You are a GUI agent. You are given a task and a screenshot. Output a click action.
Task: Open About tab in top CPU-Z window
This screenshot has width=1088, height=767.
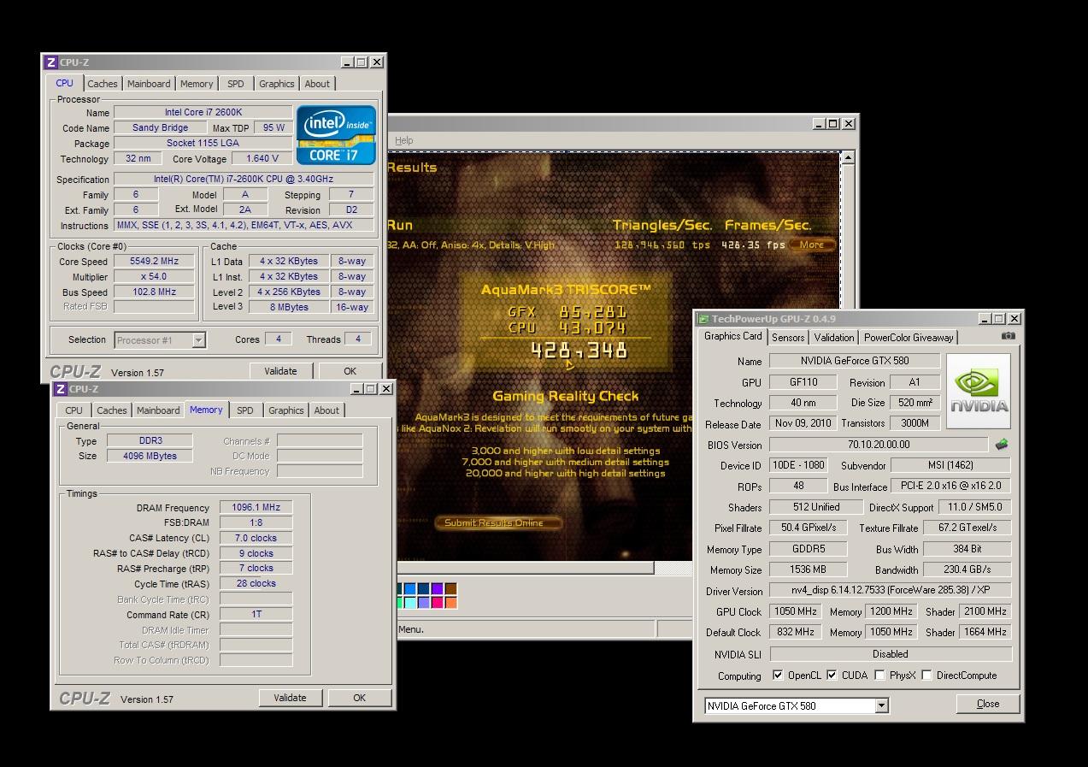[x=317, y=84]
